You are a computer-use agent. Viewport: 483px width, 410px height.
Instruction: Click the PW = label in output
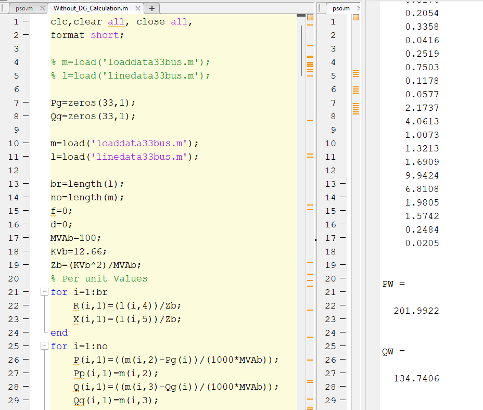click(x=393, y=284)
